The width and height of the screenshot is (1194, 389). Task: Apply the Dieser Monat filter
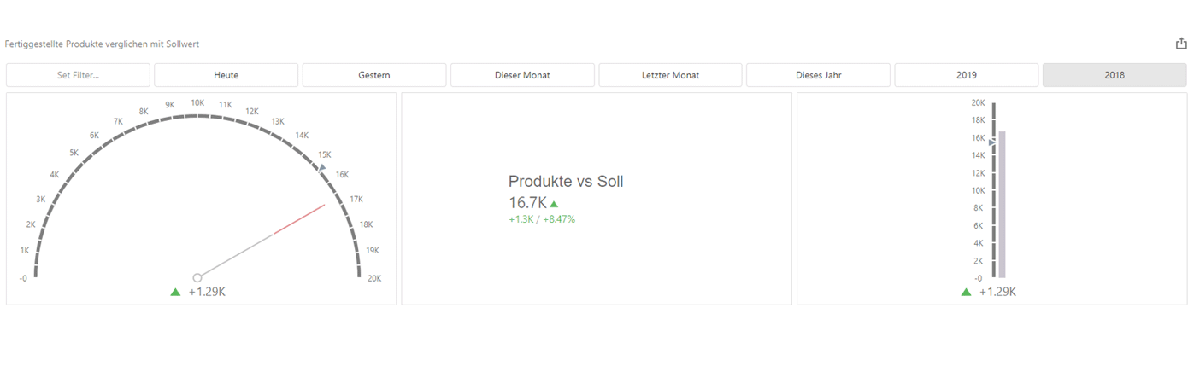click(x=522, y=75)
